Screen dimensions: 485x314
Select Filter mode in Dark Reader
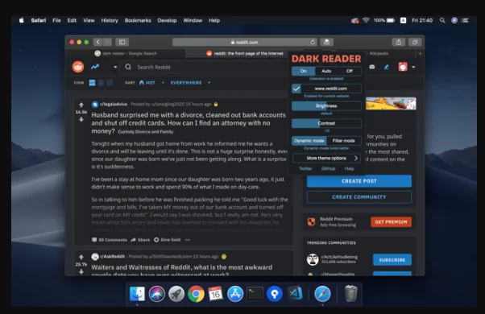(x=344, y=141)
